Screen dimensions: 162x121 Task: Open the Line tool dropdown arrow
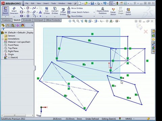click(x=25, y=8)
